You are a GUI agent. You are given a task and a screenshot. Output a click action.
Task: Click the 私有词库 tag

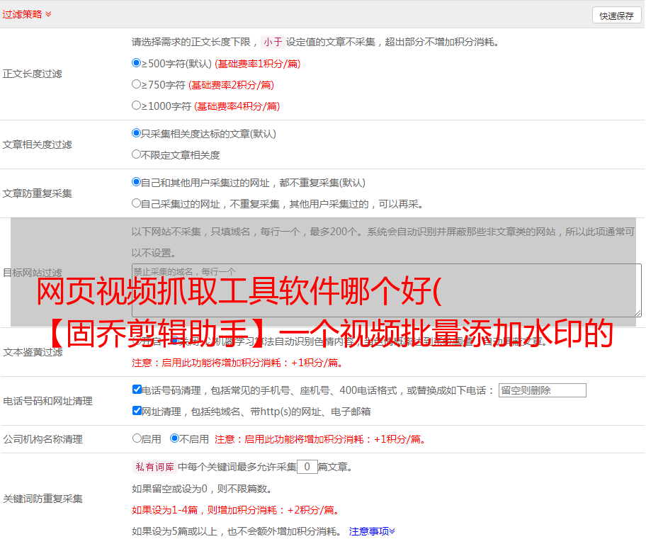tap(155, 467)
